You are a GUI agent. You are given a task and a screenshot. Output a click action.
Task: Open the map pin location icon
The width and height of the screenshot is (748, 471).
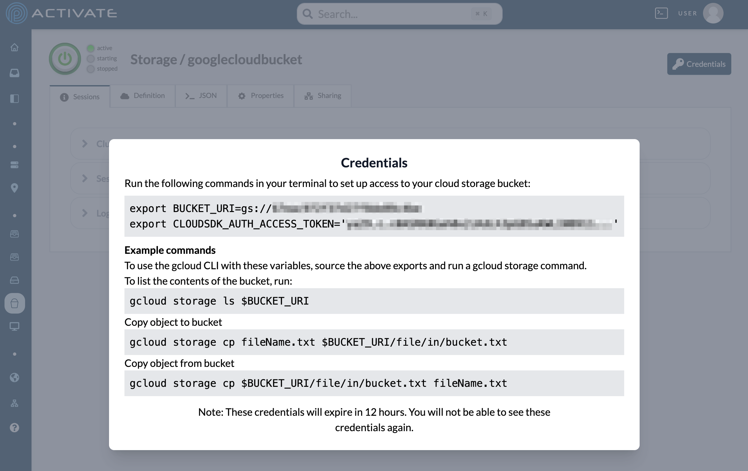tap(14, 188)
